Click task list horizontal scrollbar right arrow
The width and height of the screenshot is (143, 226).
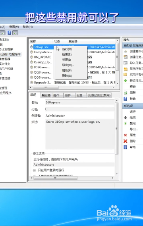[113, 87]
